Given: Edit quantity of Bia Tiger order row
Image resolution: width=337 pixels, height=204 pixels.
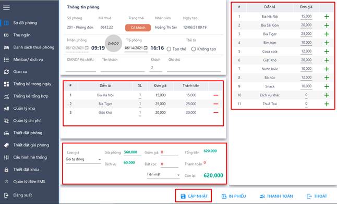Looking at the screenshot, I should click(140, 104).
